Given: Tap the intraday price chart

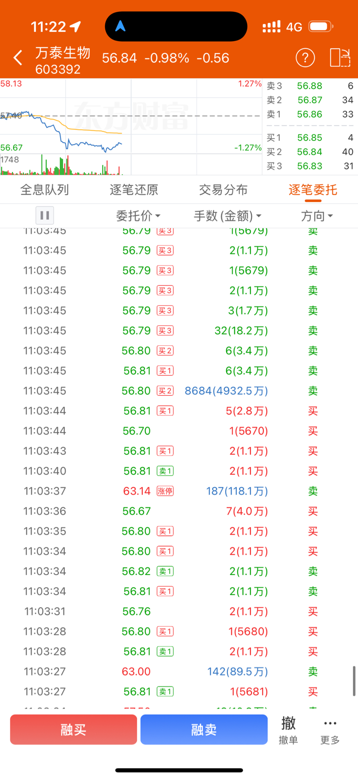Looking at the screenshot, I should click(131, 116).
